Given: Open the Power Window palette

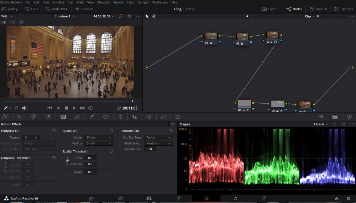Looking at the screenshot, I should point(106,117).
